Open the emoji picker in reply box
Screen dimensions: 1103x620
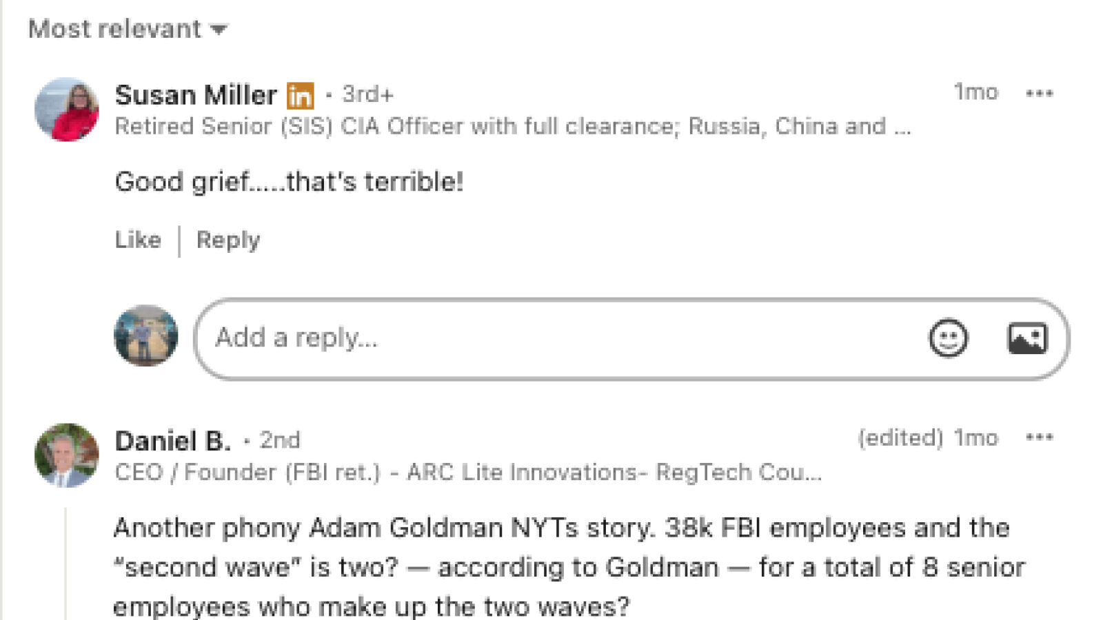pyautogui.click(x=948, y=338)
